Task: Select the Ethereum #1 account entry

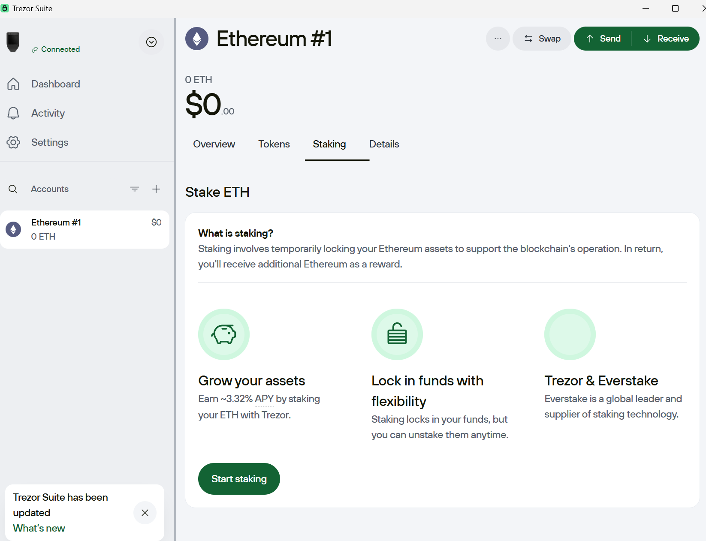Action: pyautogui.click(x=85, y=229)
